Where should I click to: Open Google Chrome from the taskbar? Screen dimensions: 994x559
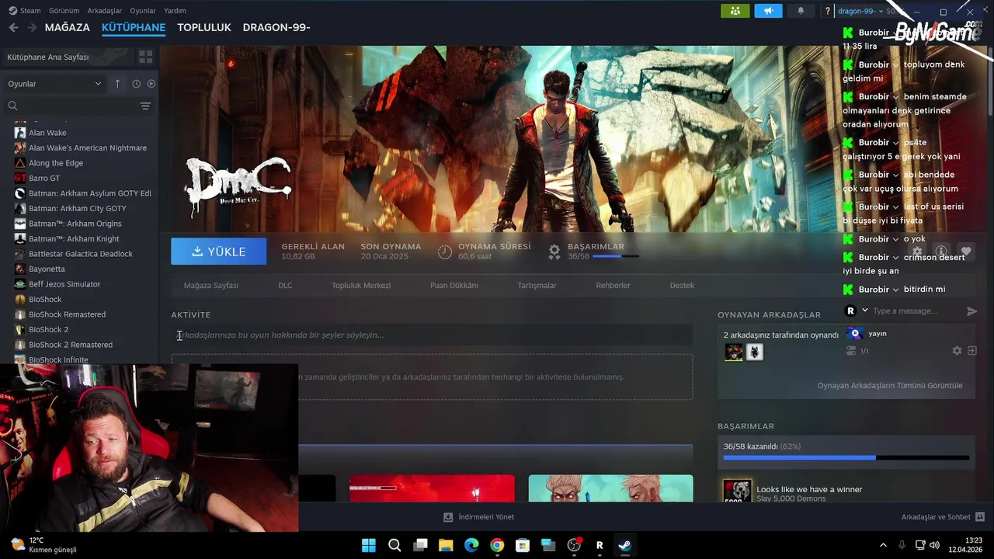(x=497, y=545)
